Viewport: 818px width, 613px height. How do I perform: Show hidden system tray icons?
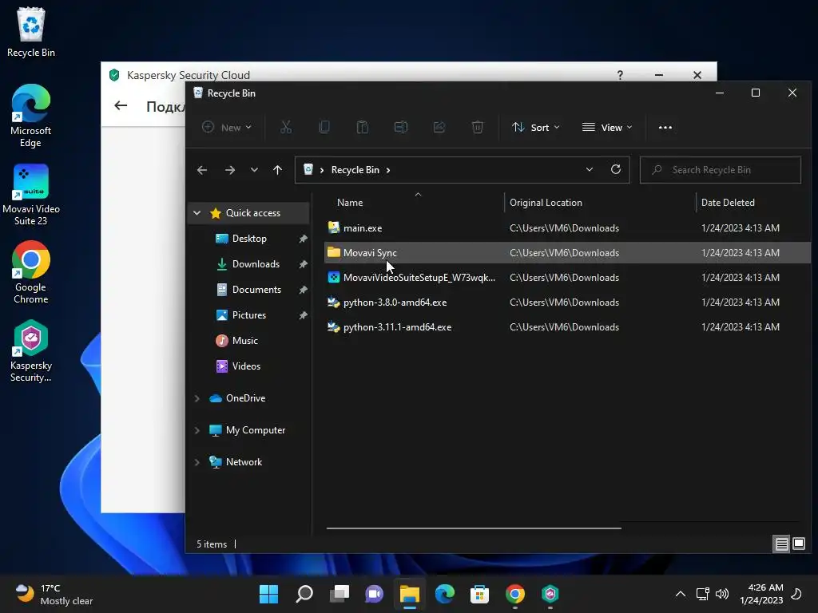(681, 594)
